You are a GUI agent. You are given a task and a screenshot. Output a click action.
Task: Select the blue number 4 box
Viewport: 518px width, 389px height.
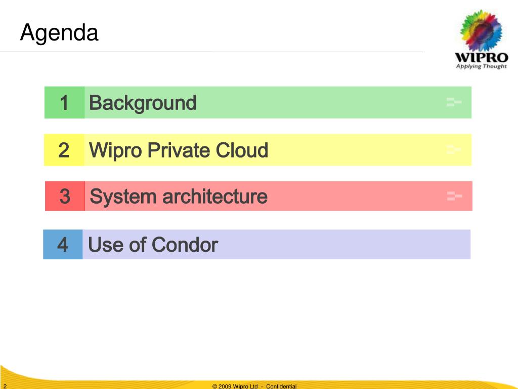63,245
